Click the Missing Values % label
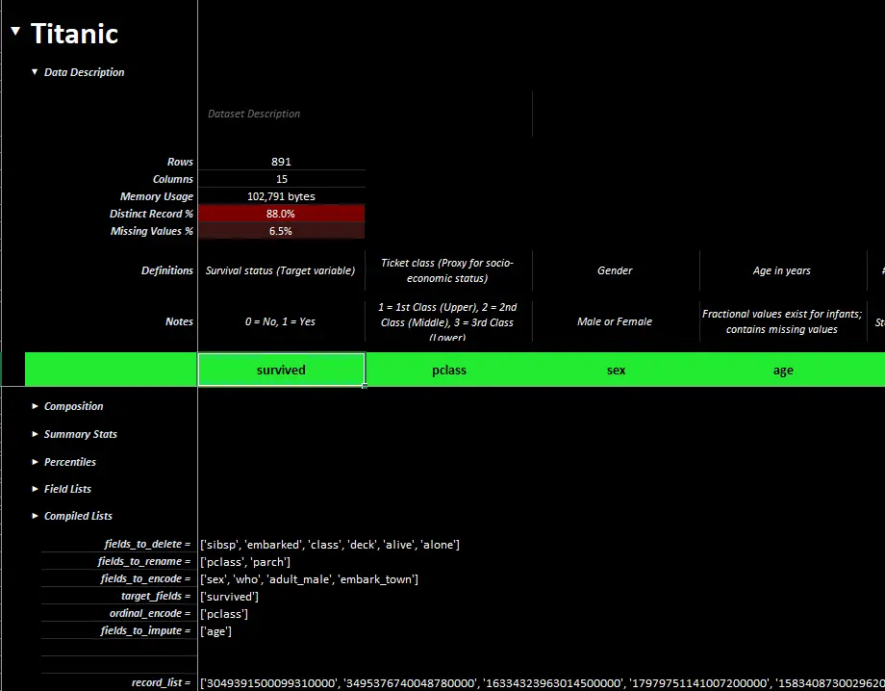Image resolution: width=885 pixels, height=691 pixels. (152, 231)
